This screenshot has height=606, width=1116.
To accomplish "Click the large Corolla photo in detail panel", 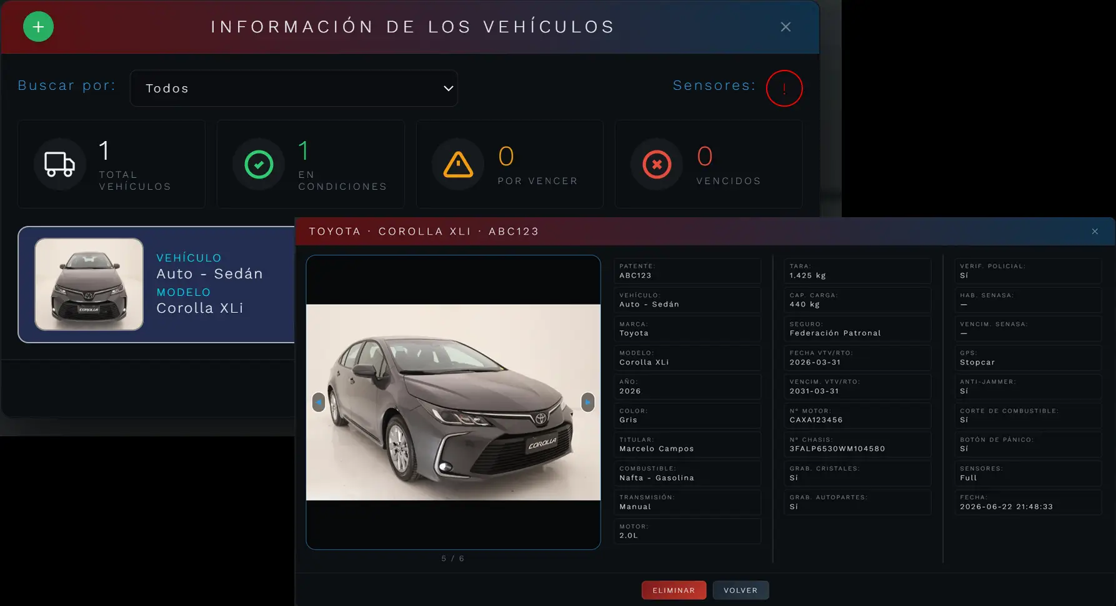I will (x=453, y=402).
